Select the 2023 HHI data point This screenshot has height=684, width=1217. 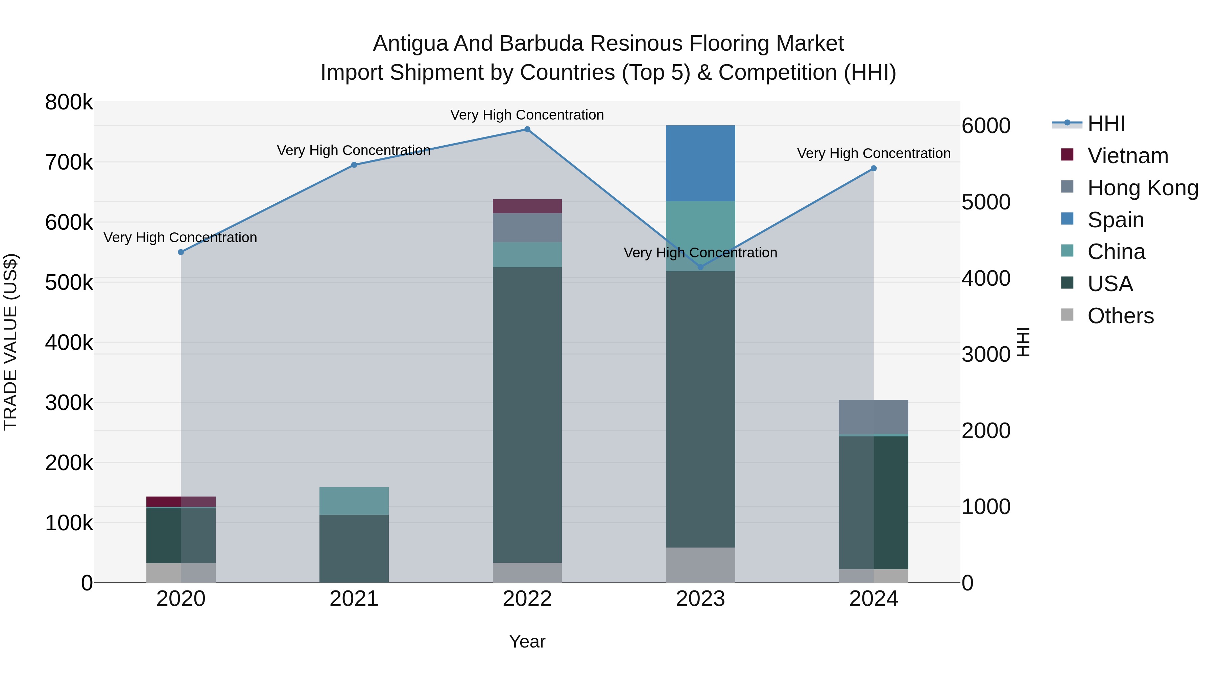(701, 267)
